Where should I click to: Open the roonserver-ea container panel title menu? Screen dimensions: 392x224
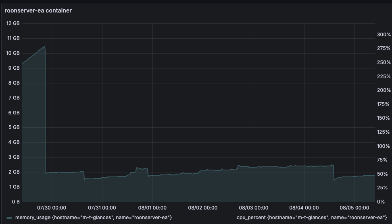pyautogui.click(x=38, y=10)
